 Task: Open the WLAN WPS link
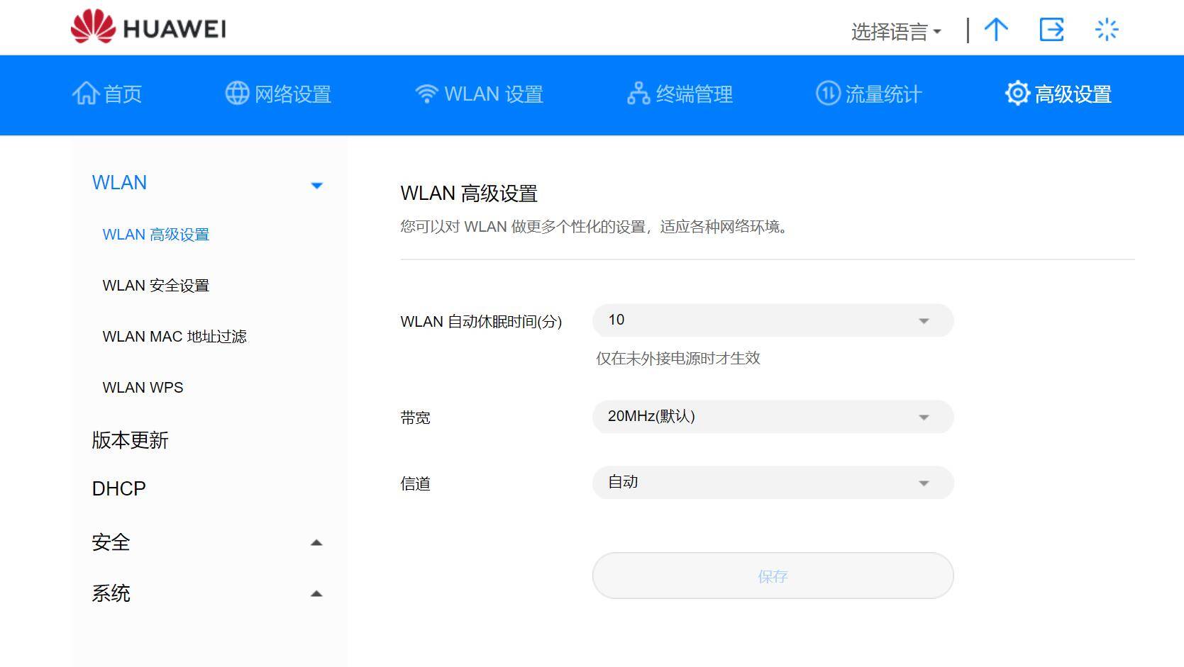click(x=143, y=387)
